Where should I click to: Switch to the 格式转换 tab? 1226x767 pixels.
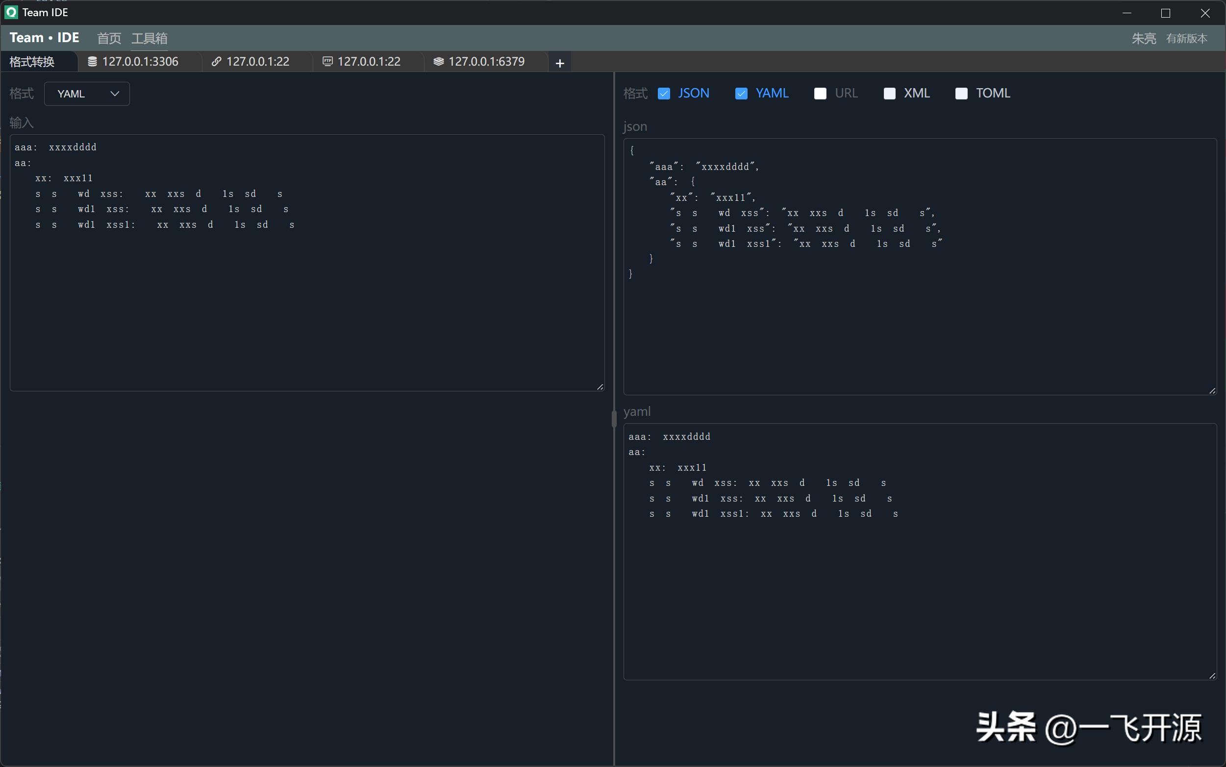click(32, 62)
